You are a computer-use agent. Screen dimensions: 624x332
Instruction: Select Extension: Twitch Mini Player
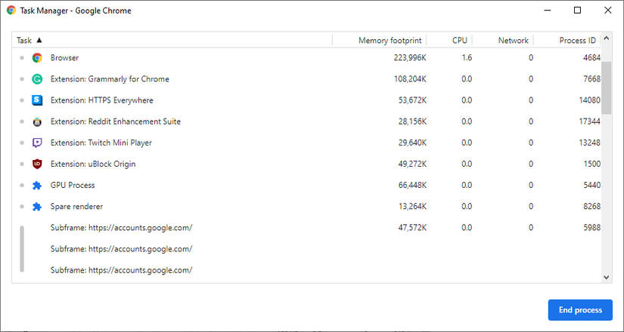[x=306, y=143]
